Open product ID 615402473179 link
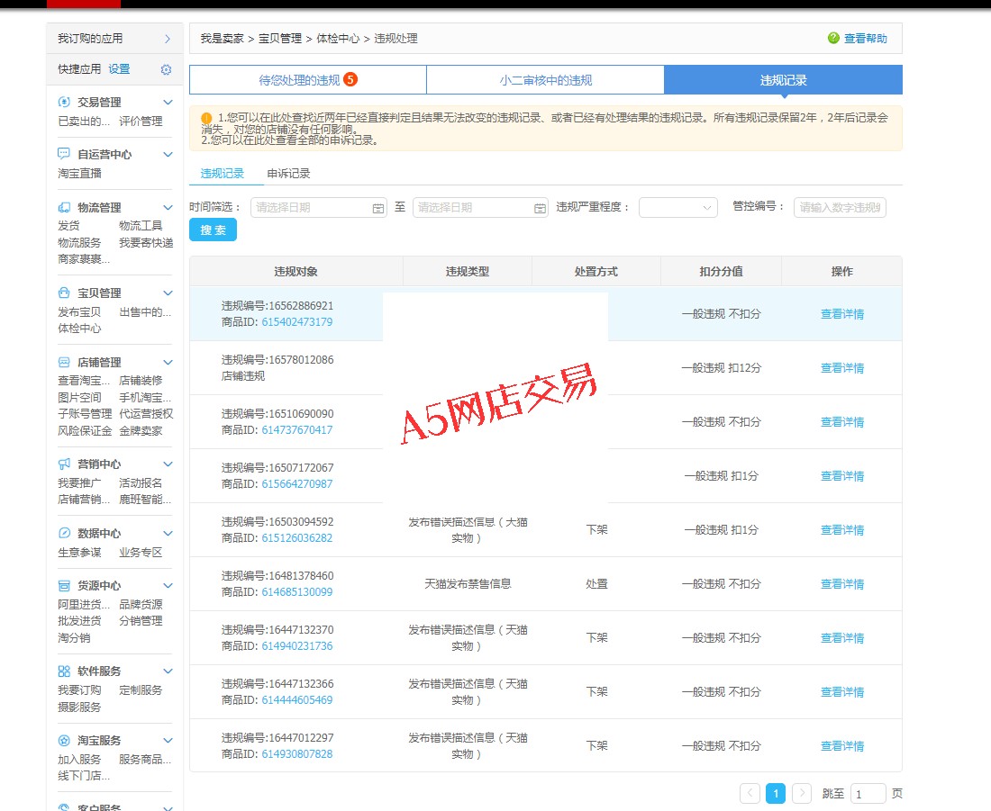 pos(297,321)
